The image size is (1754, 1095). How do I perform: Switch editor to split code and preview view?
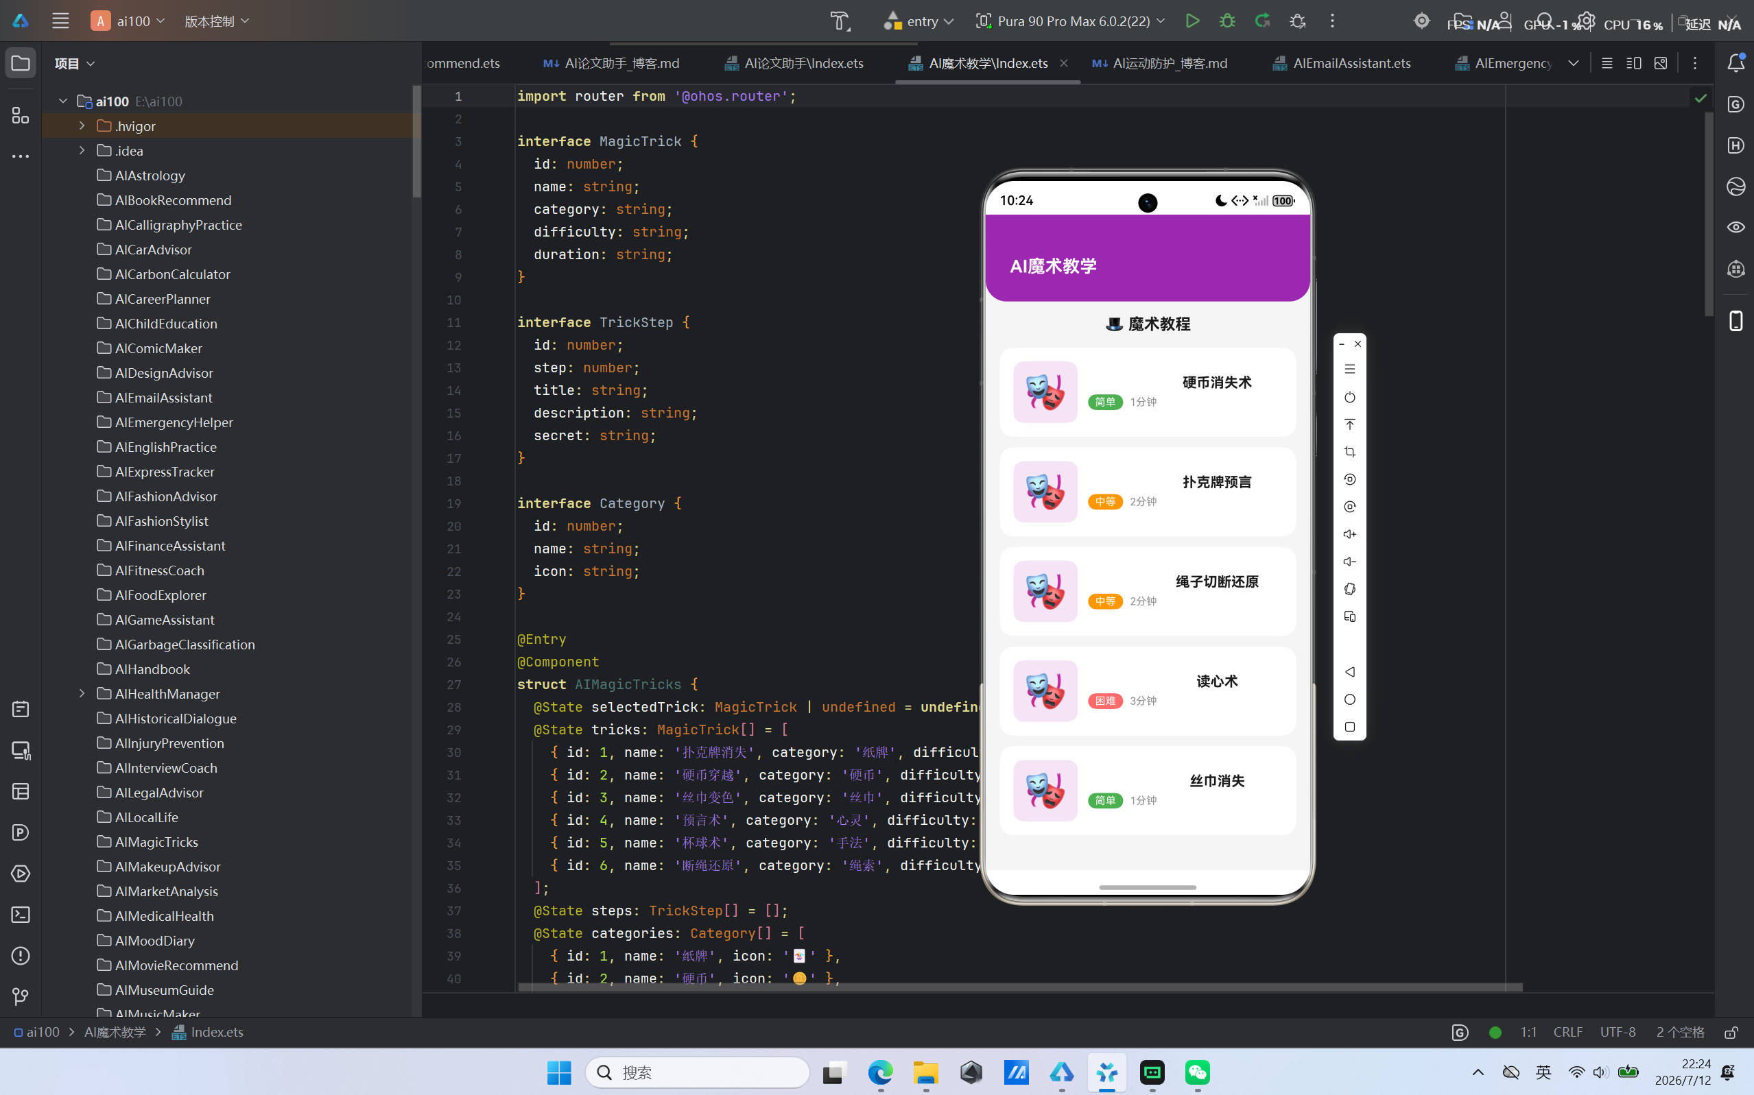1634,63
